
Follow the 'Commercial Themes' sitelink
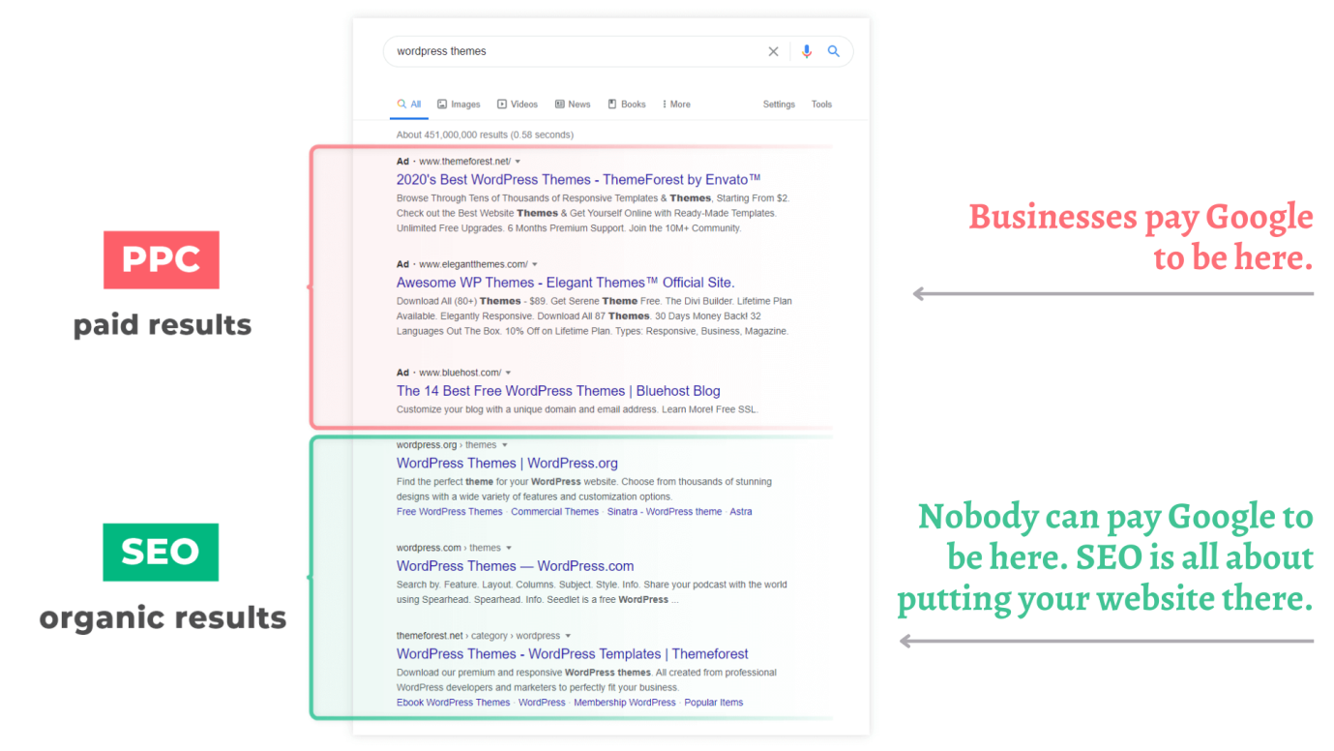(555, 512)
